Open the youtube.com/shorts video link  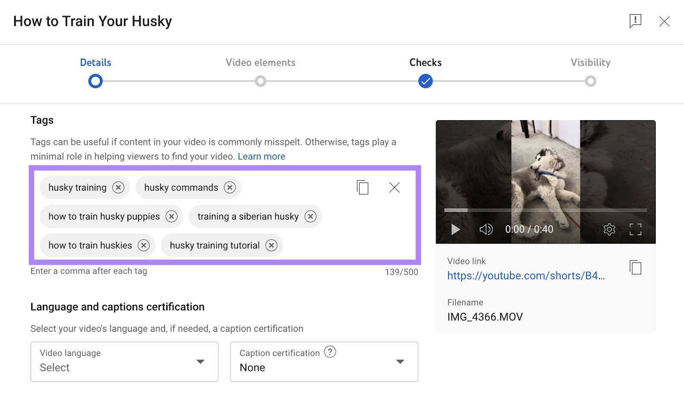click(x=526, y=276)
